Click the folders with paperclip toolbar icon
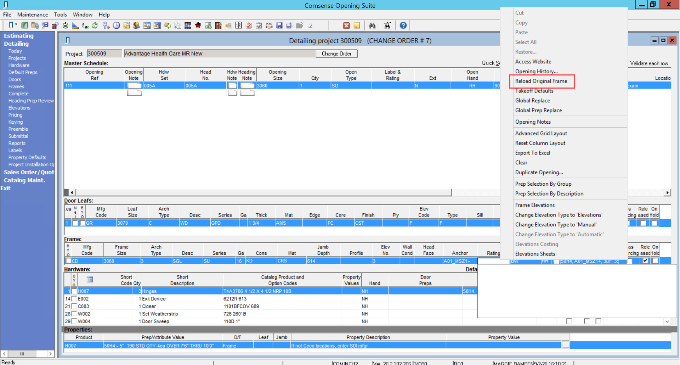This screenshot has width=680, height=365. pos(35,25)
